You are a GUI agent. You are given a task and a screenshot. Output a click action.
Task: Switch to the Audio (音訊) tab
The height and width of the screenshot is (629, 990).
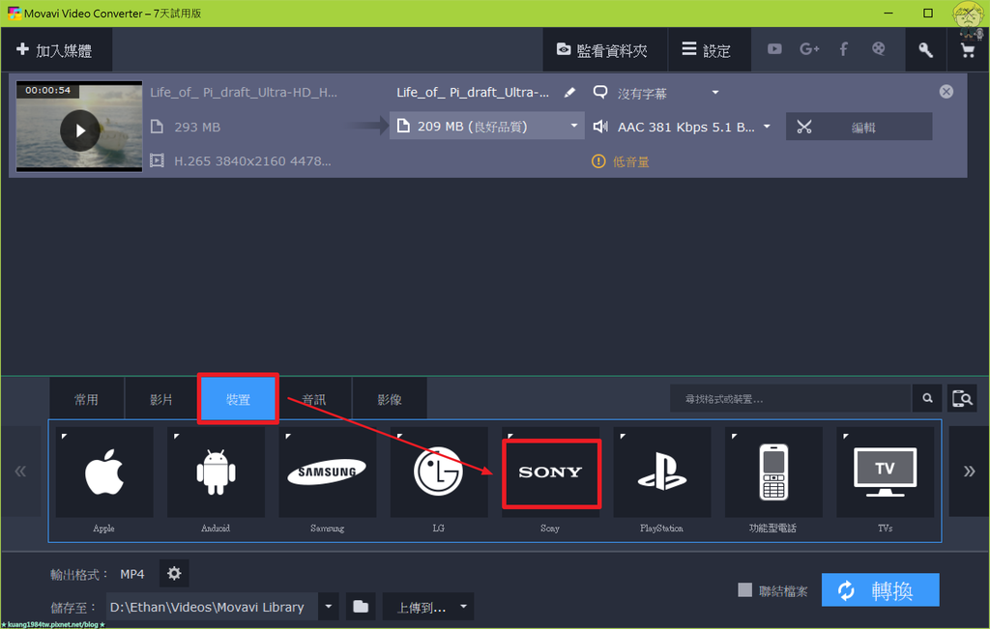tap(314, 399)
